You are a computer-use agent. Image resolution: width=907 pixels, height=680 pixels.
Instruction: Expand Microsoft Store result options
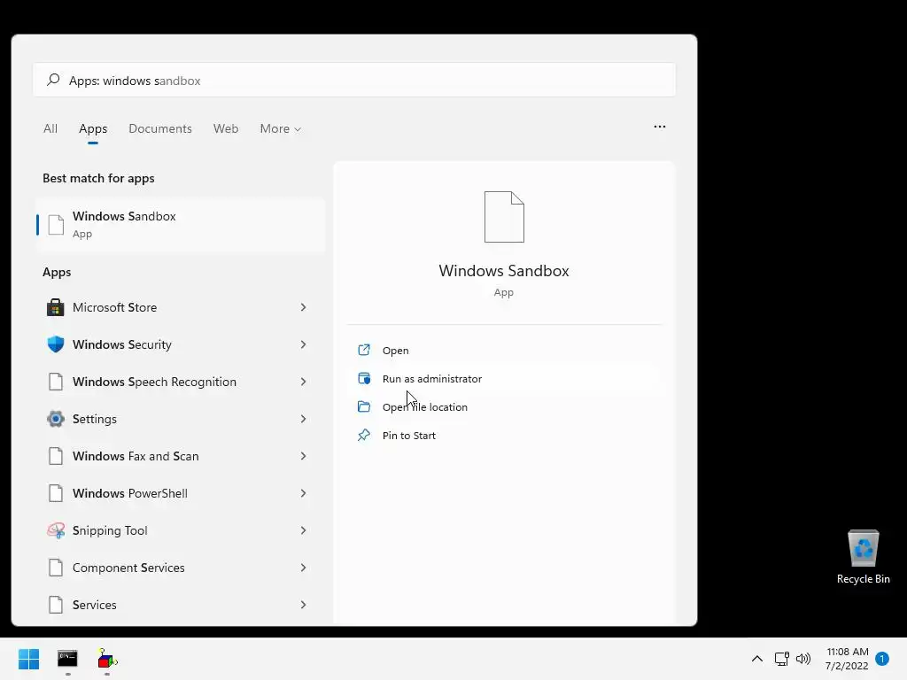[x=303, y=307]
